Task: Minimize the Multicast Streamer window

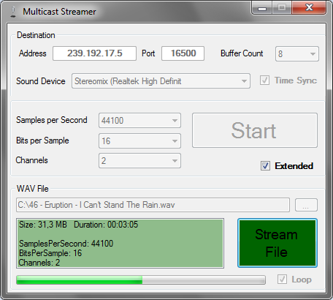Action: (262, 8)
